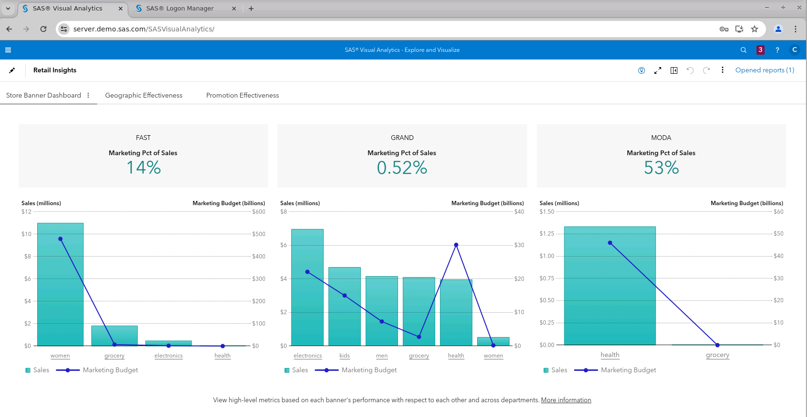Click the Sales legend swatch in FAST chart
Viewport: 807px width, 417px height.
(28, 370)
